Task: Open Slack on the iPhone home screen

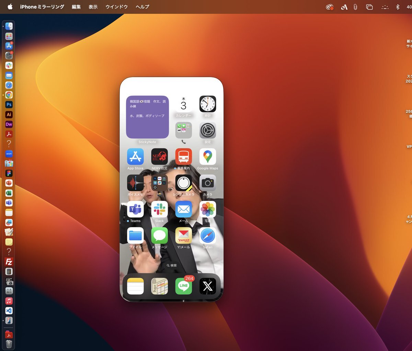Action: pos(160,209)
